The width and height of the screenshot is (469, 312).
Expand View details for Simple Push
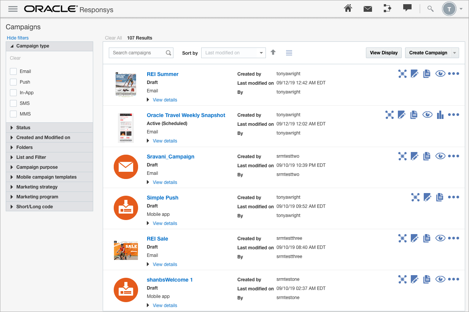tap(162, 223)
